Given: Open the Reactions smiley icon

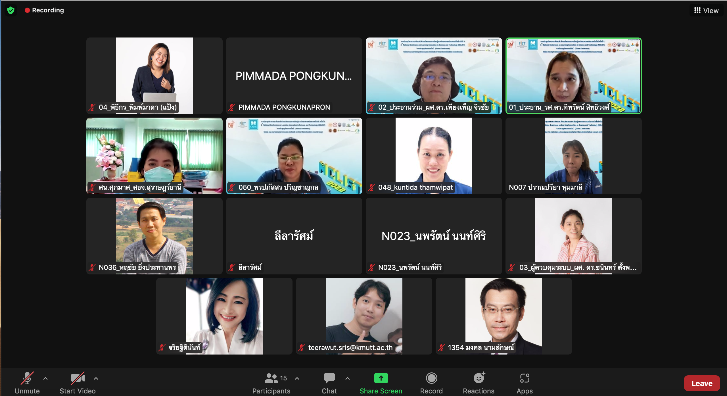Looking at the screenshot, I should 479,378.
